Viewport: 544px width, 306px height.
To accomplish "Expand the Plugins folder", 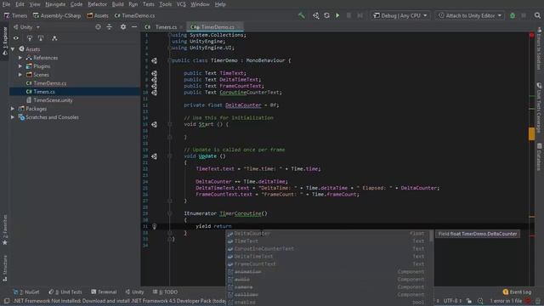I will [20, 66].
